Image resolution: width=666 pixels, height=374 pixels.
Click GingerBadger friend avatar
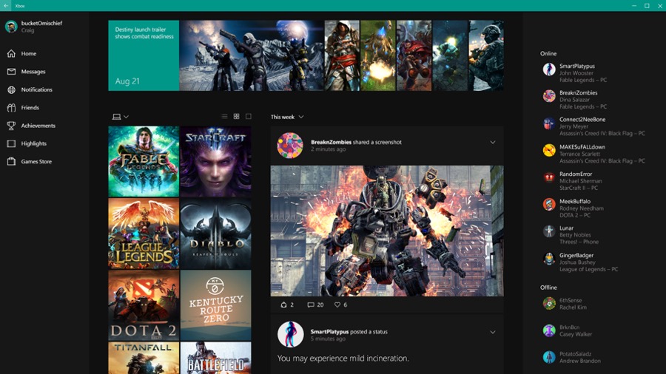pyautogui.click(x=549, y=258)
